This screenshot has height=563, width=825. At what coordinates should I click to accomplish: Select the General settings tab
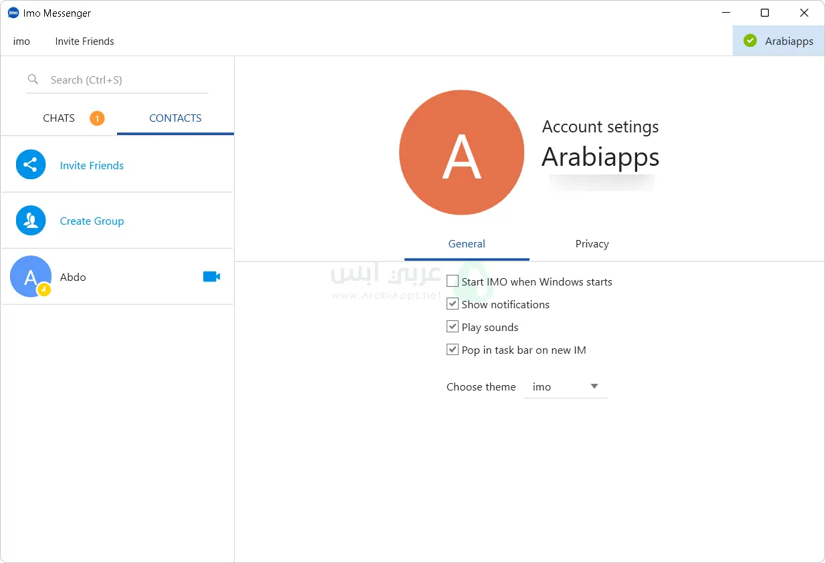(x=467, y=244)
